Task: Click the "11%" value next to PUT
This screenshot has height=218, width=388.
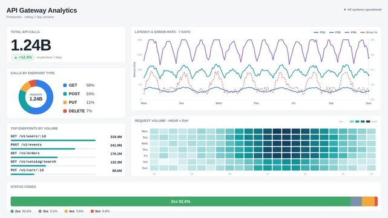Action: click(x=90, y=102)
